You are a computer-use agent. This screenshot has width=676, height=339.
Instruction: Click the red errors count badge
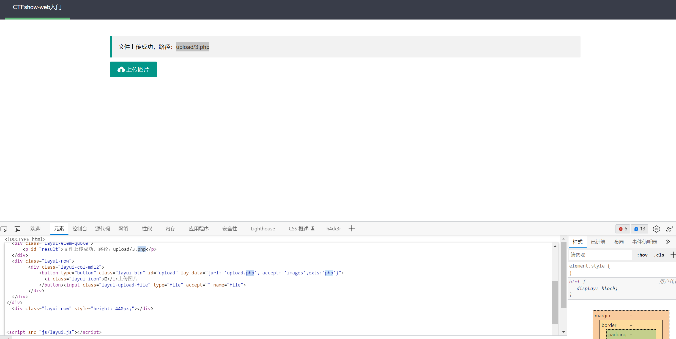(623, 229)
